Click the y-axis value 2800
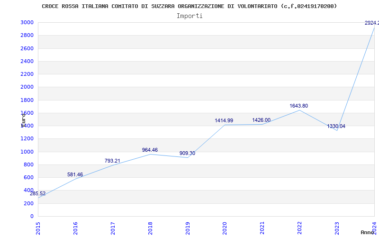The height and width of the screenshot is (237, 379). (27, 35)
